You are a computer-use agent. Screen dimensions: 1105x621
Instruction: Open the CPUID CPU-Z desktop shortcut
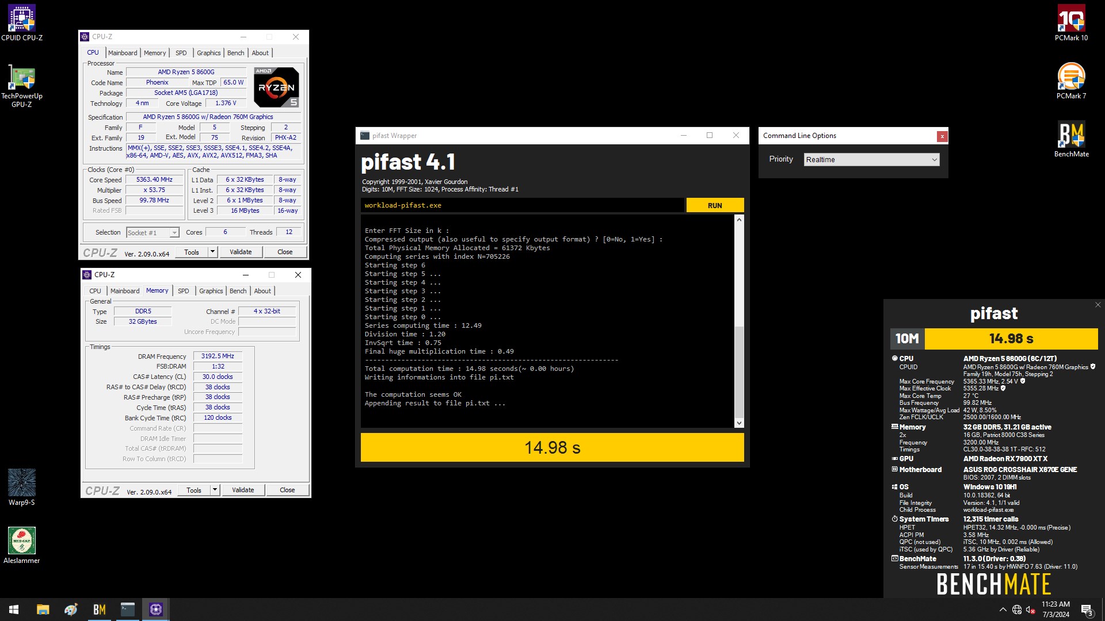(x=22, y=23)
